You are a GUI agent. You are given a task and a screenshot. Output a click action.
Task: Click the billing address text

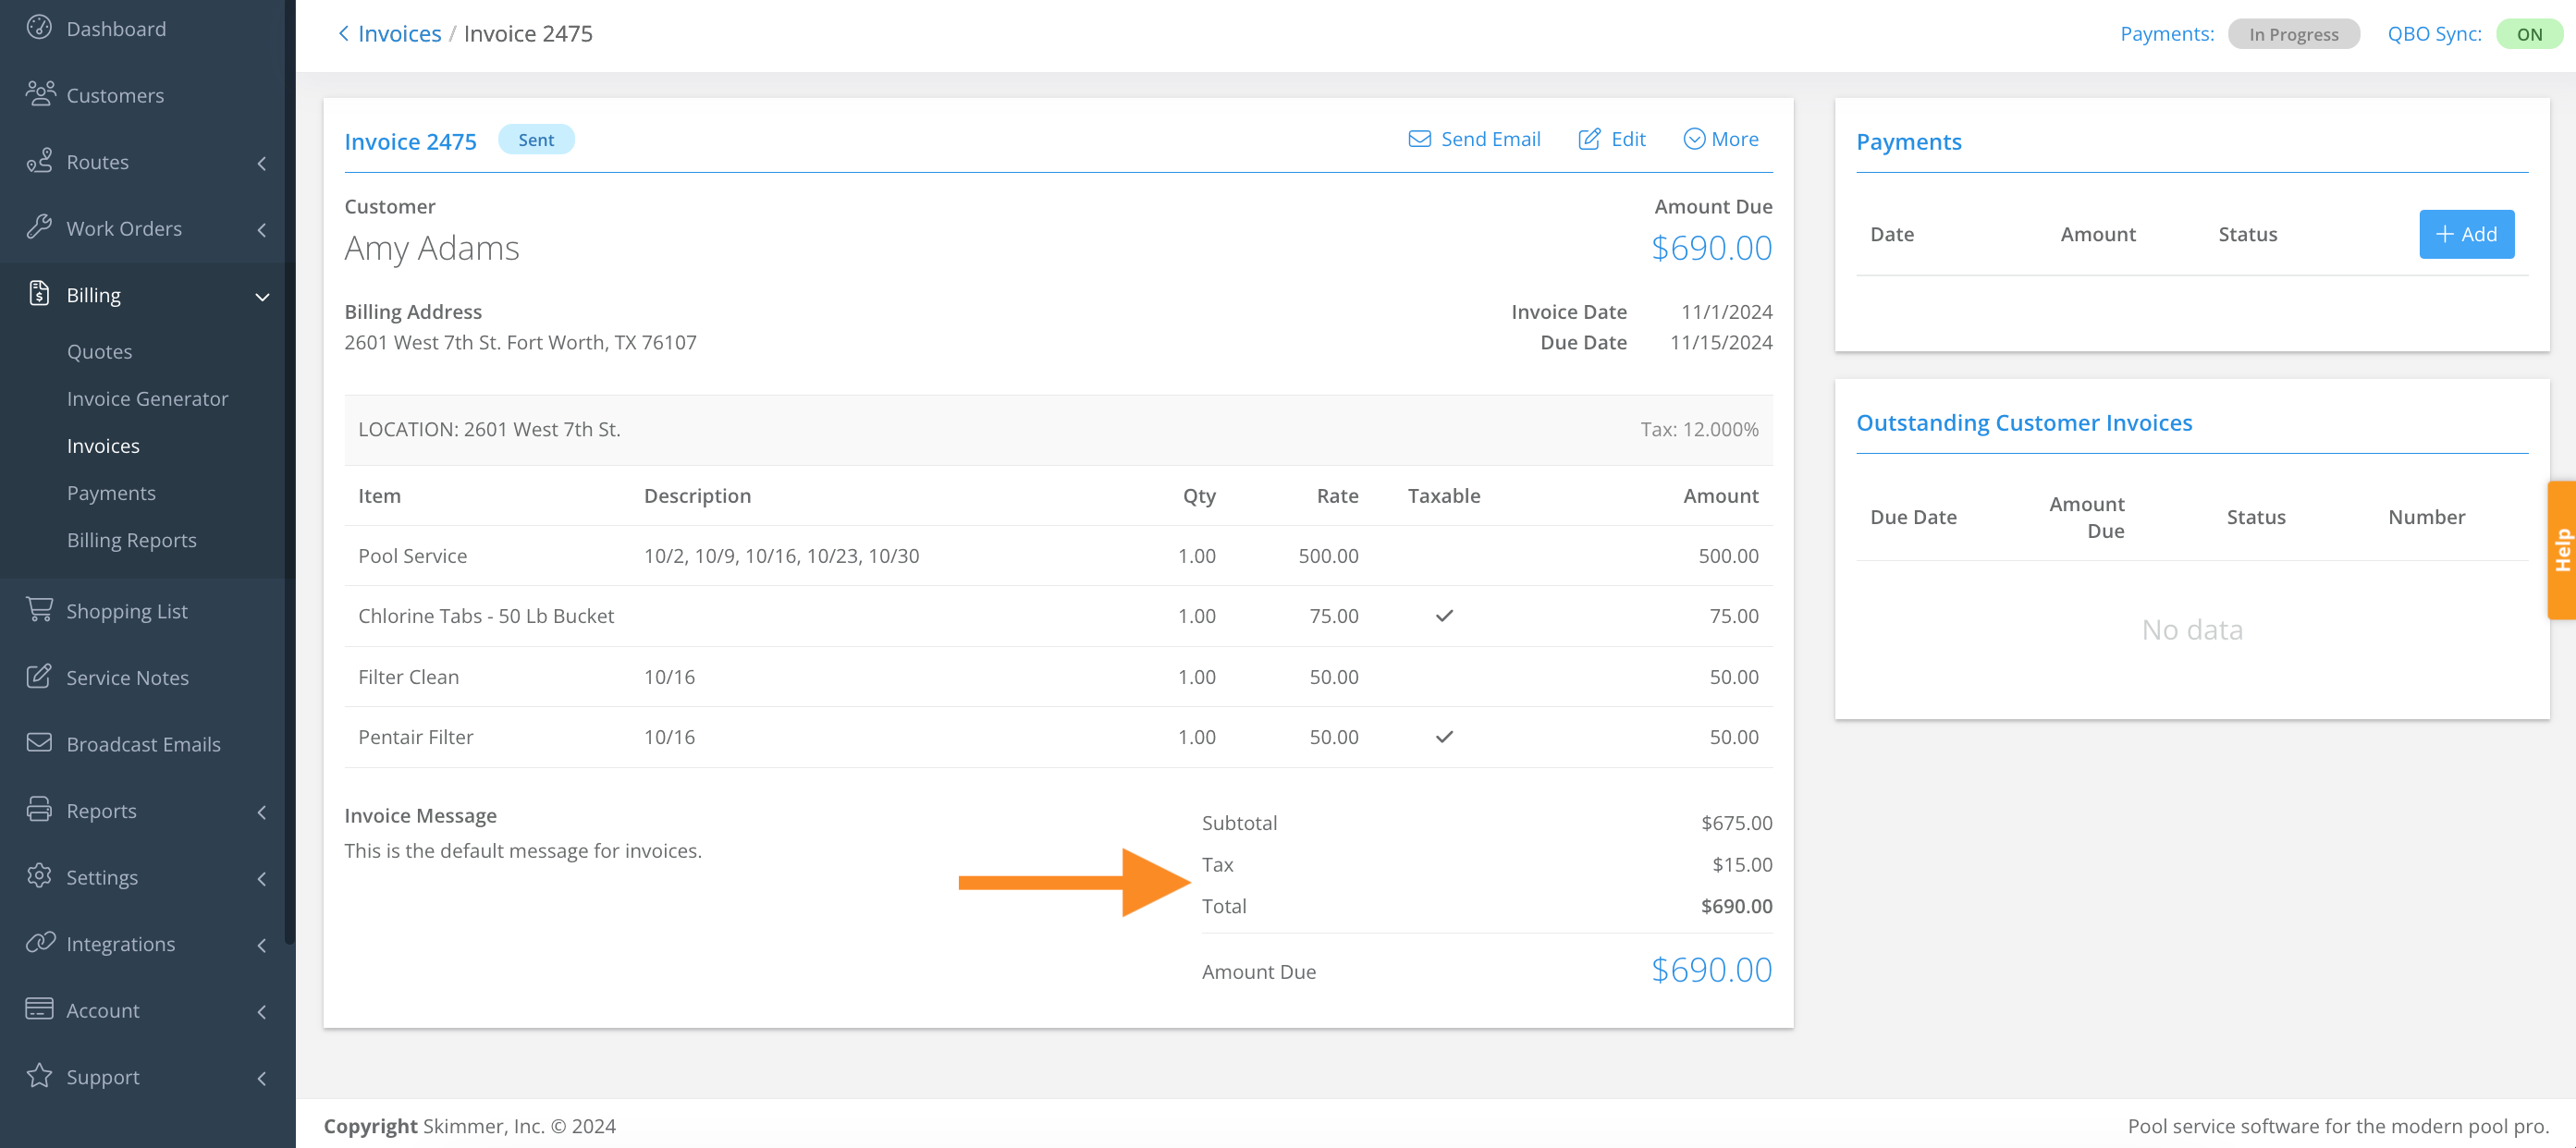520,342
